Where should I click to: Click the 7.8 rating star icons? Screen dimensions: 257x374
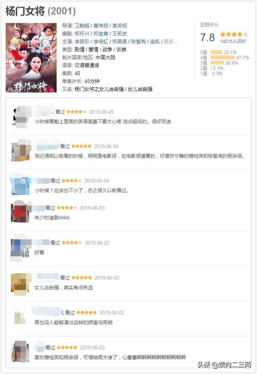234,34
